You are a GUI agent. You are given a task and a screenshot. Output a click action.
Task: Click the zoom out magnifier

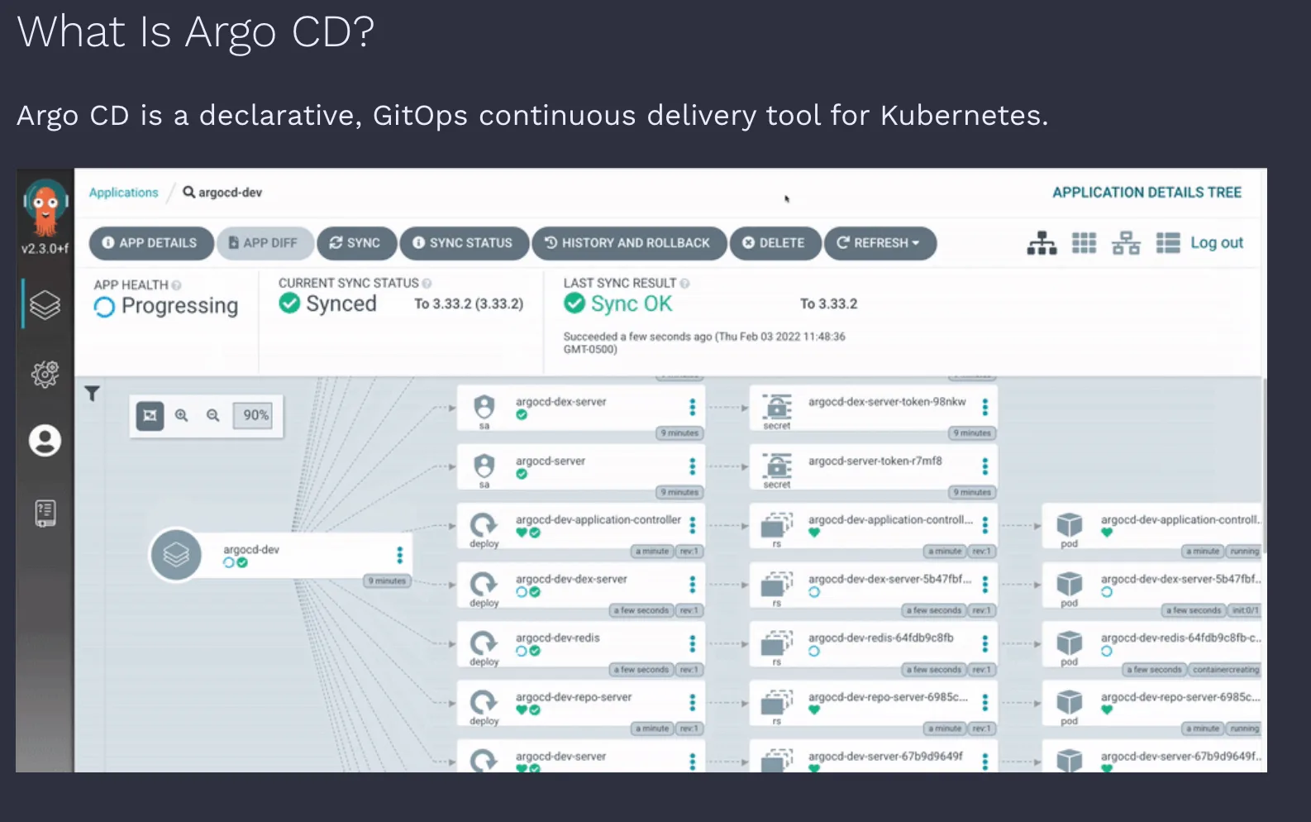[x=213, y=415]
